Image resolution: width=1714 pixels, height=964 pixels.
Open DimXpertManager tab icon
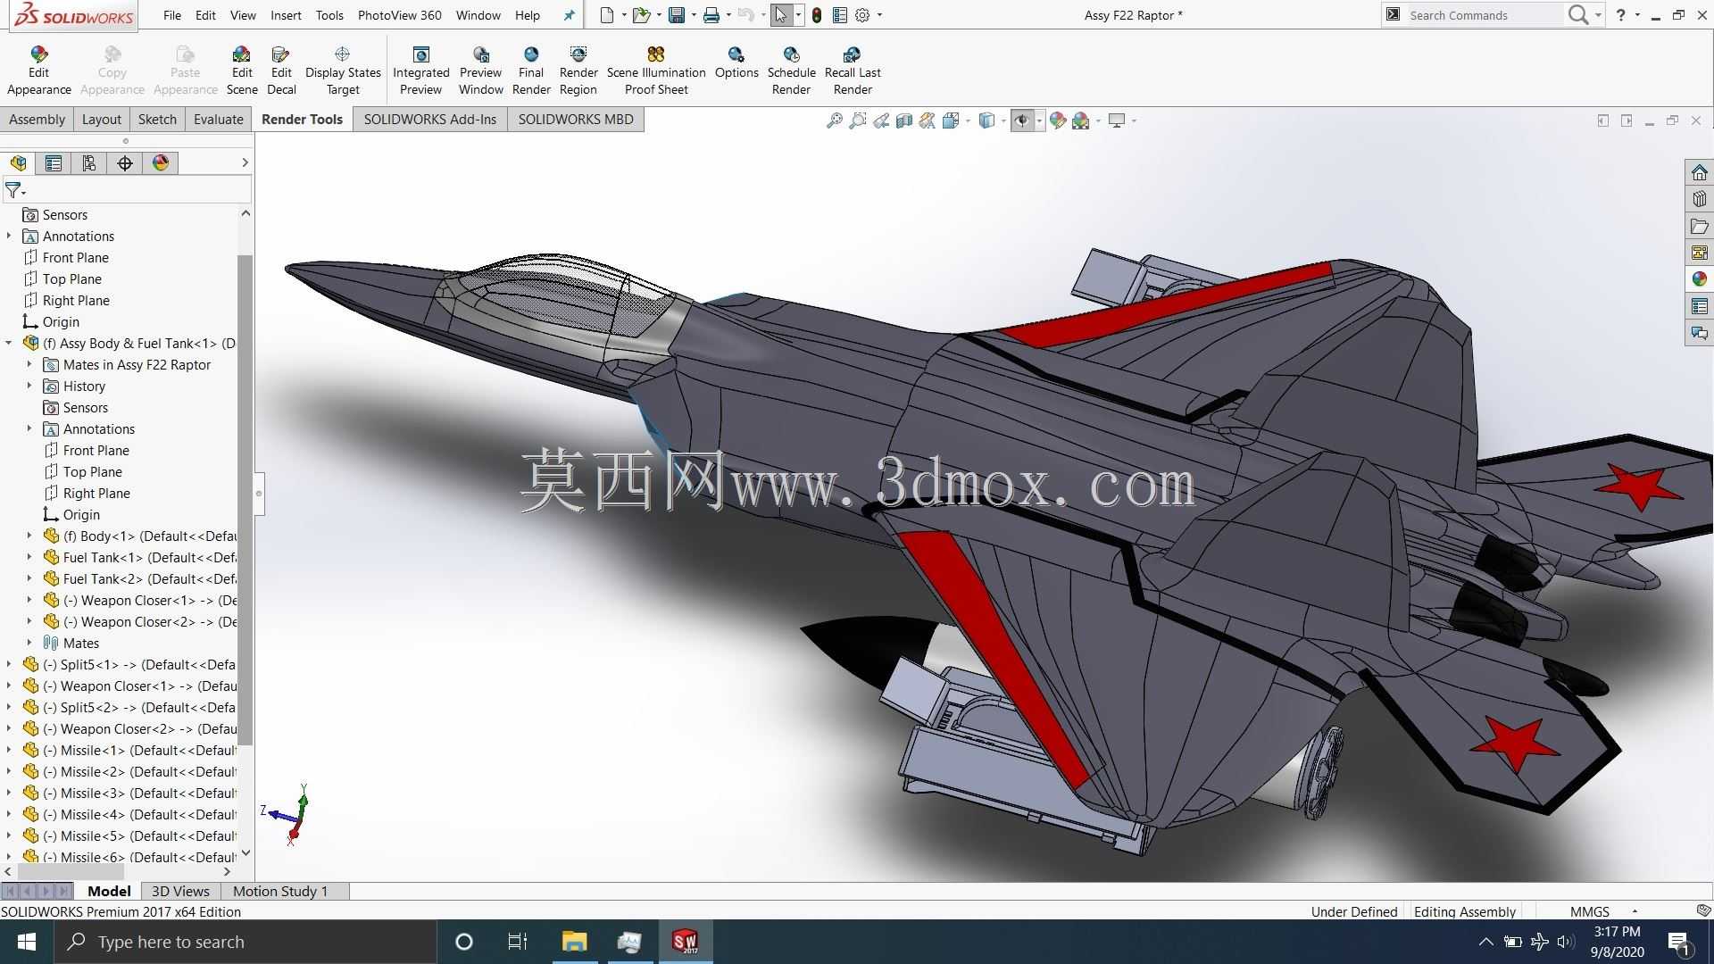[x=125, y=163]
